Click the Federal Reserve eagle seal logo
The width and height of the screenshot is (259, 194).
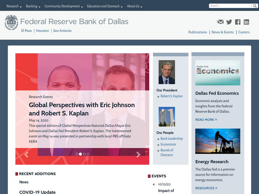click(11, 22)
